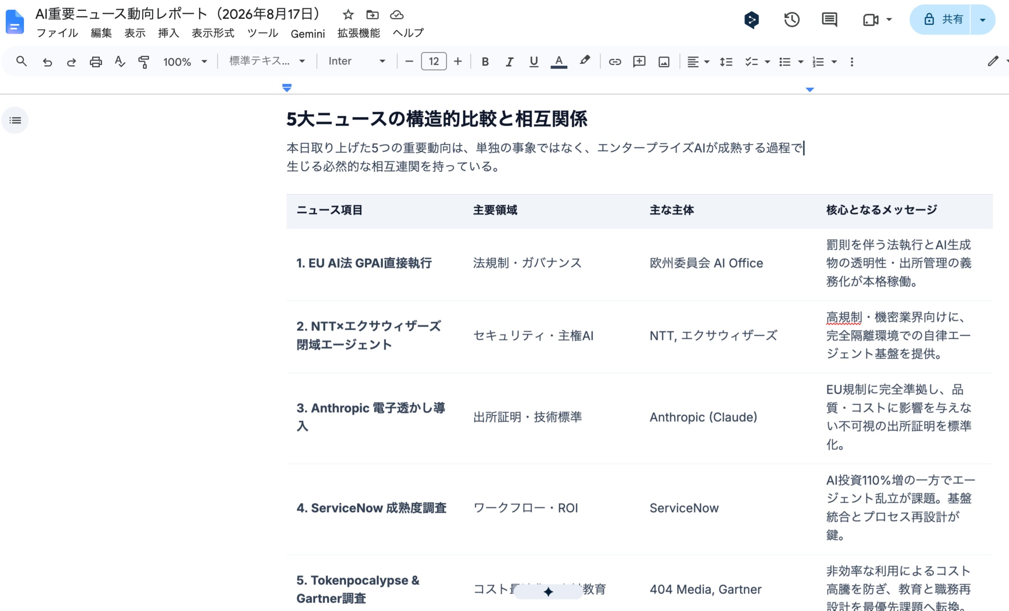Open text alignment dropdown
Viewport: 1009px width, 611px height.
coord(698,62)
